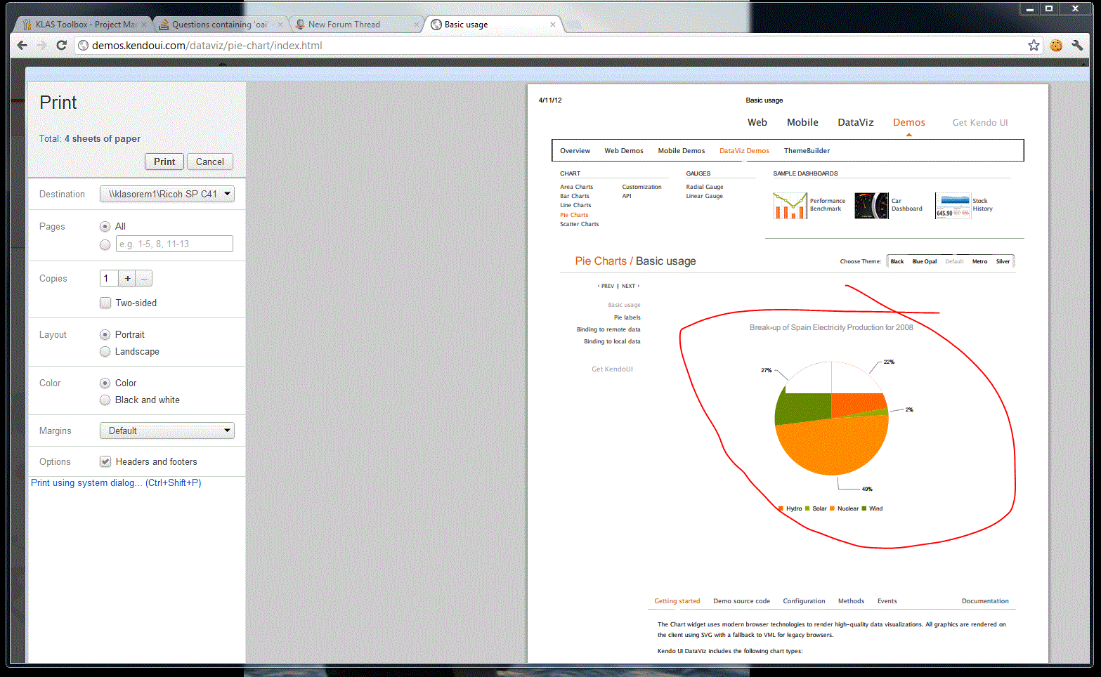Choose Landscape layout
1101x677 pixels.
pos(105,351)
